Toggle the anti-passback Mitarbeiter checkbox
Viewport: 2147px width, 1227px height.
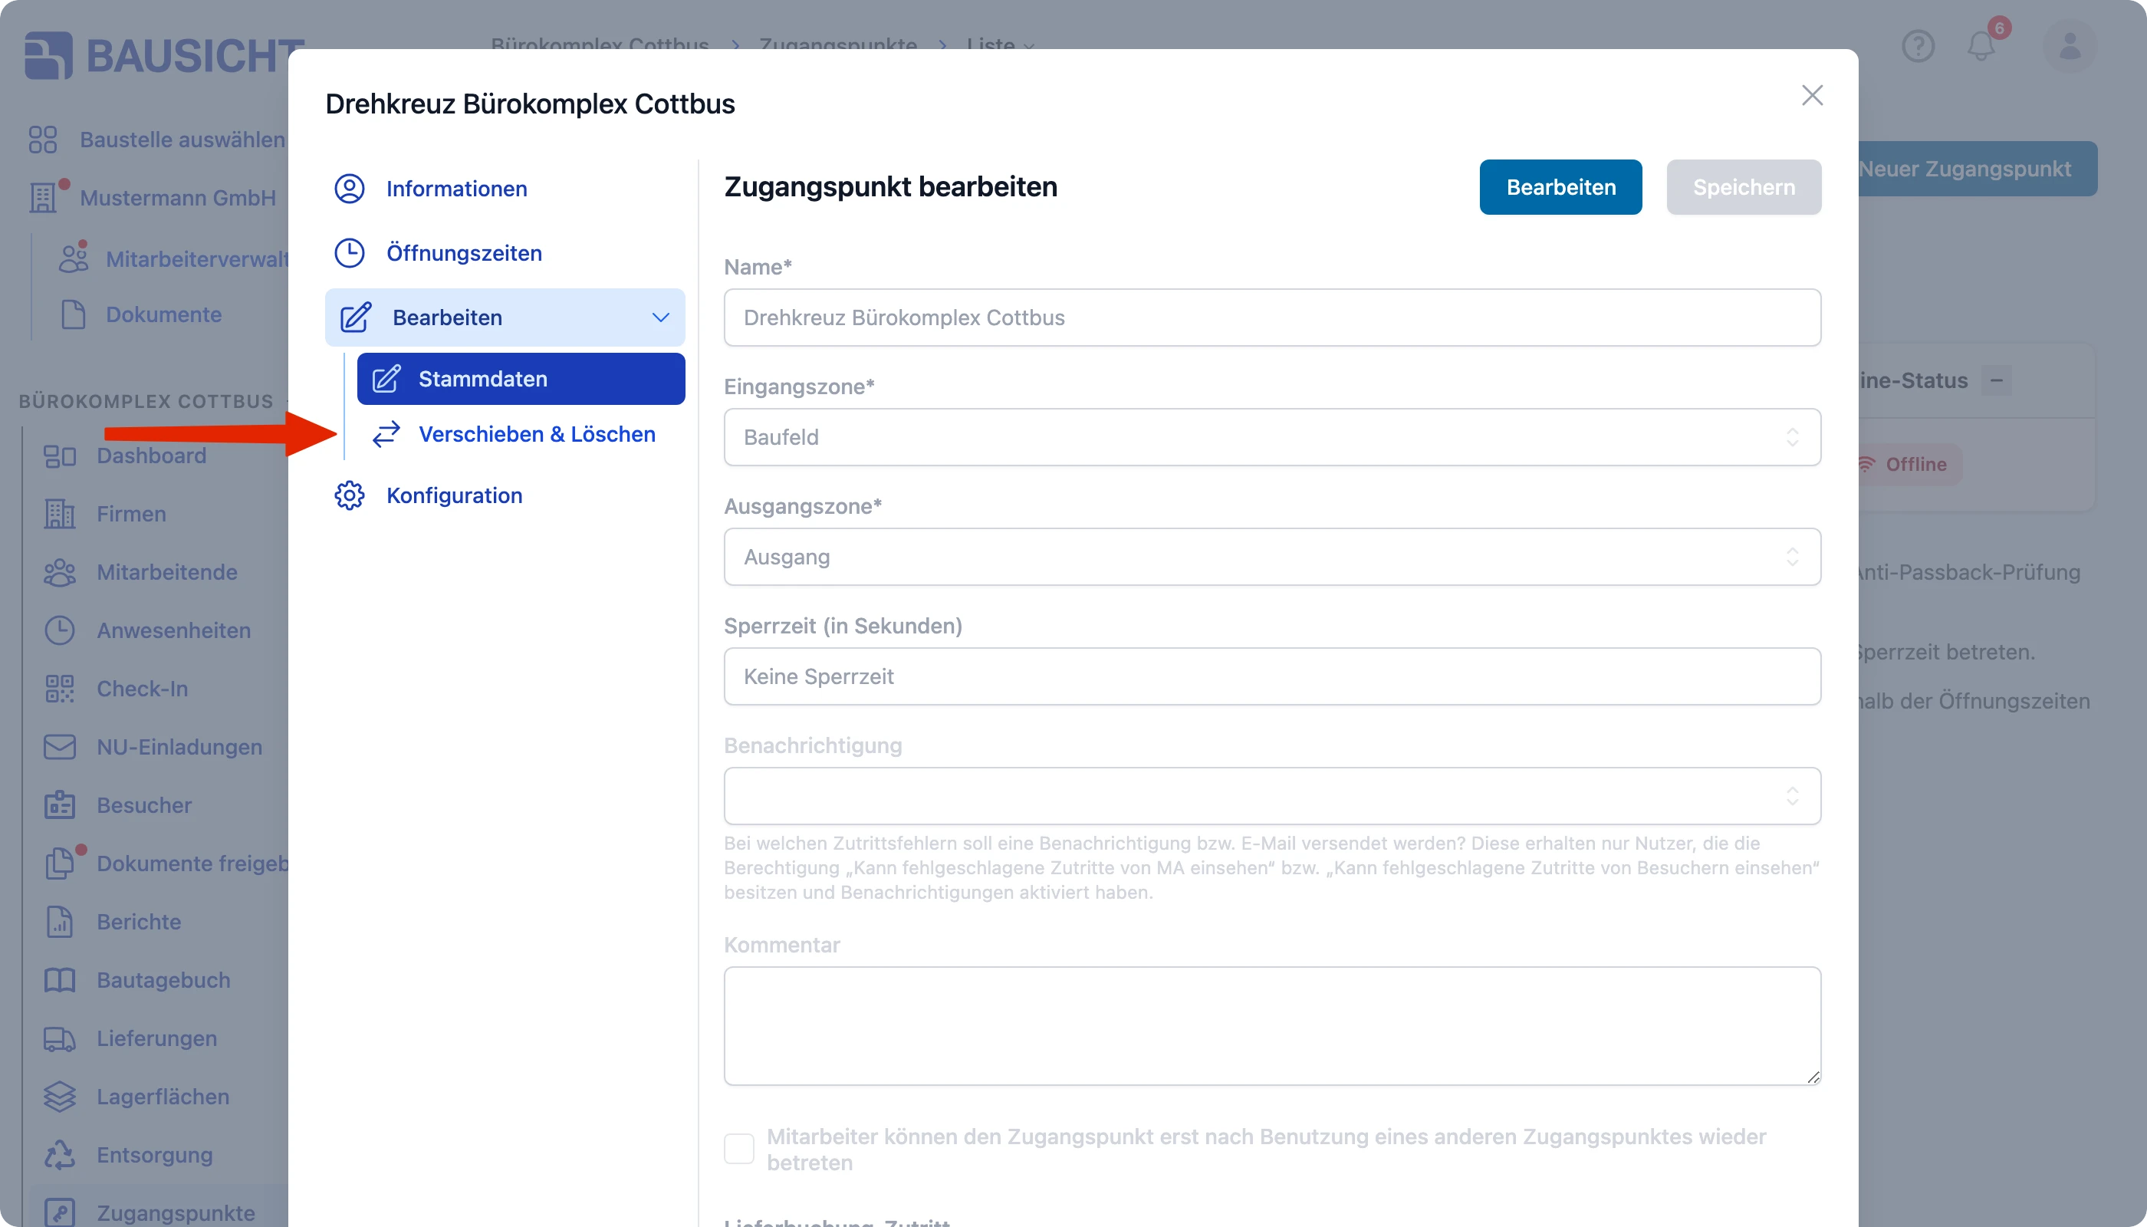click(739, 1150)
